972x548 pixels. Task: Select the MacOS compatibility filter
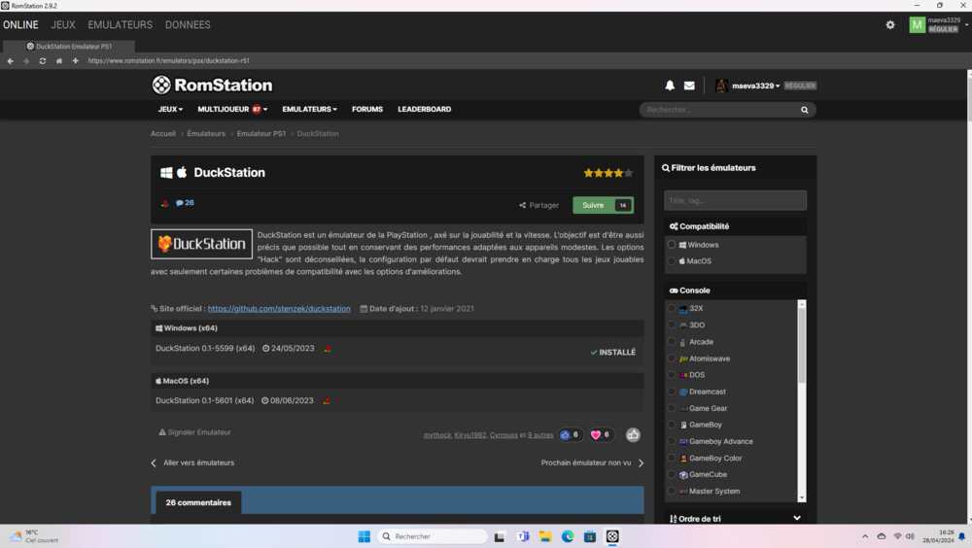point(672,261)
